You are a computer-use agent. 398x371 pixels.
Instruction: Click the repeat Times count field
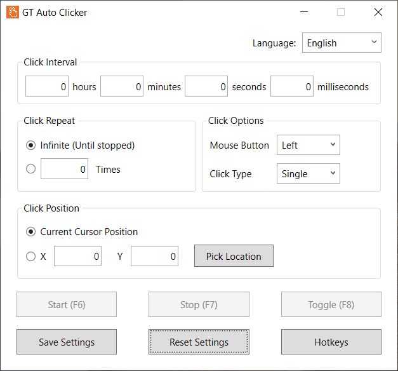click(x=65, y=169)
